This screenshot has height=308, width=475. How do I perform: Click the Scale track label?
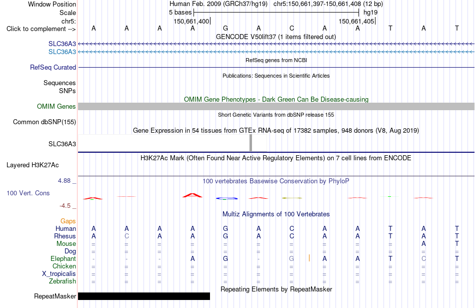[x=67, y=13]
